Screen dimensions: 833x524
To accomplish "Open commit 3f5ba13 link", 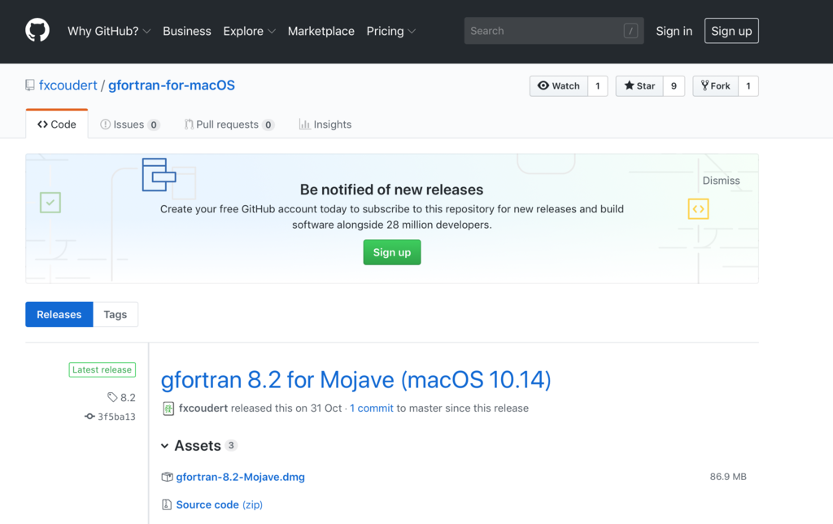I will pos(116,417).
